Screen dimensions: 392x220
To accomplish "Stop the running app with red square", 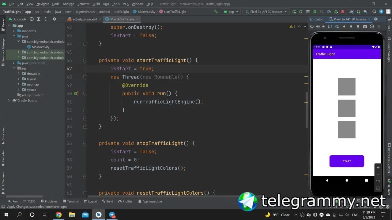I will click(343, 12).
